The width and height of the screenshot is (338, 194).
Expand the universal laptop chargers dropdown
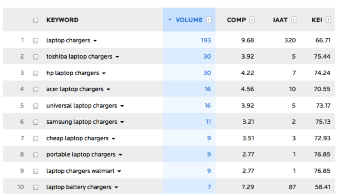click(x=122, y=106)
